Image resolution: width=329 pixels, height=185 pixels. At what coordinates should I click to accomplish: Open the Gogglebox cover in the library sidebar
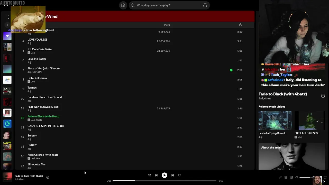point(7,146)
